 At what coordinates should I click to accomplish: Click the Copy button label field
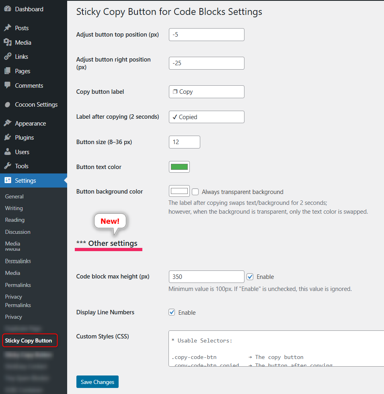pyautogui.click(x=207, y=92)
